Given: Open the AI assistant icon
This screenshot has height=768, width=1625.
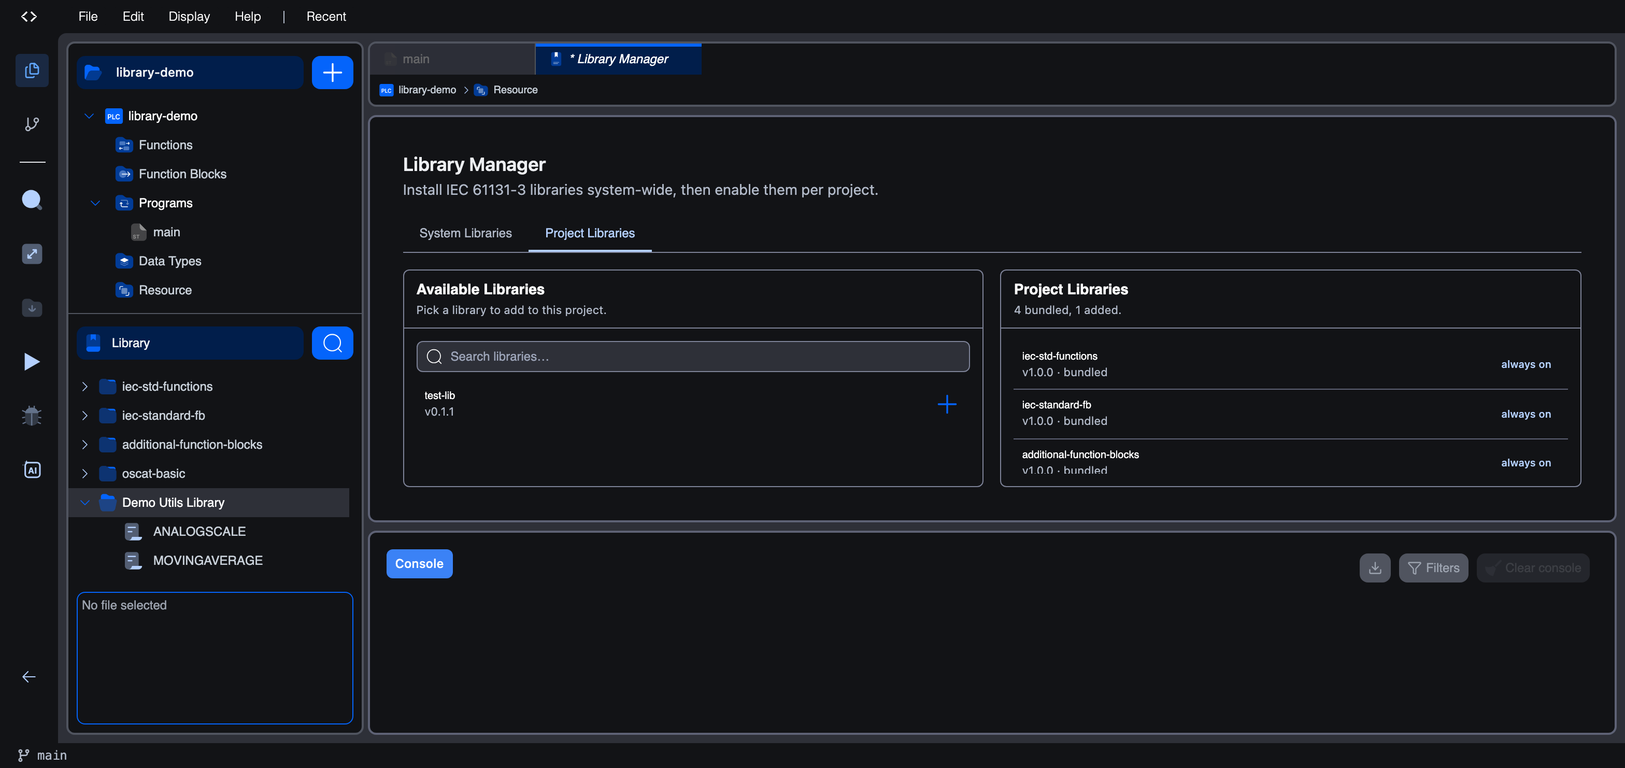Looking at the screenshot, I should [x=32, y=470].
